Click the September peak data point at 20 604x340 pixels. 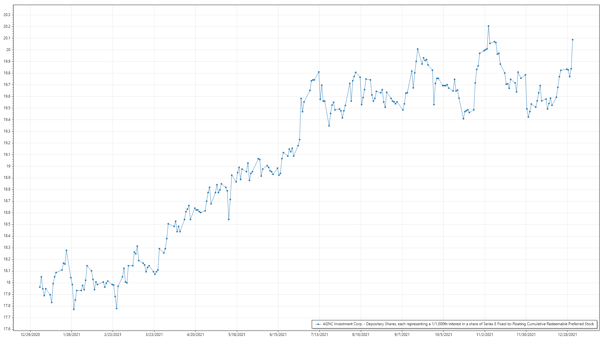coord(417,49)
